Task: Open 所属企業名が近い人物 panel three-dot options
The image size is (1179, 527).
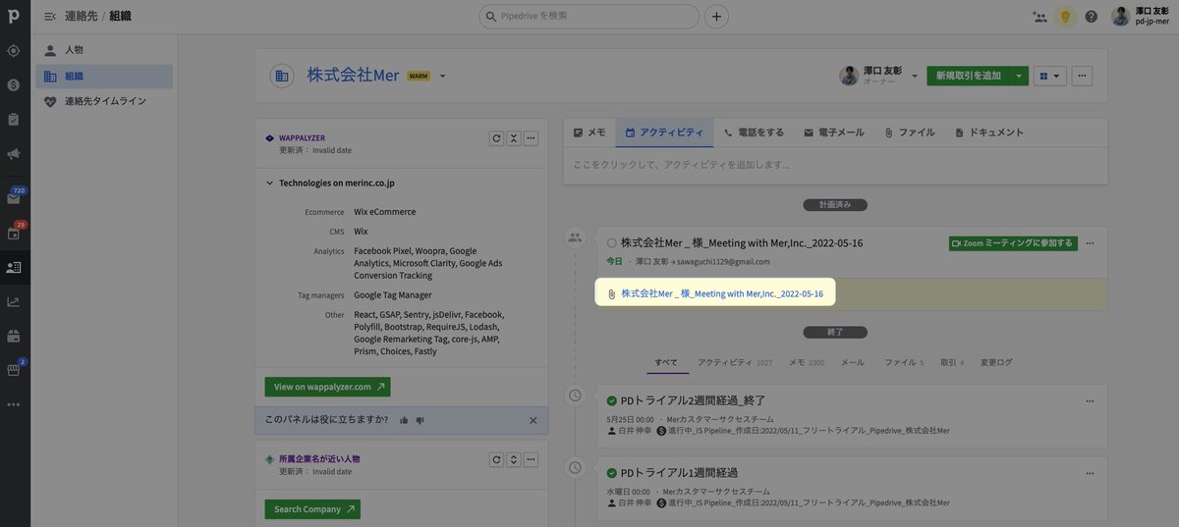Action: click(x=531, y=459)
